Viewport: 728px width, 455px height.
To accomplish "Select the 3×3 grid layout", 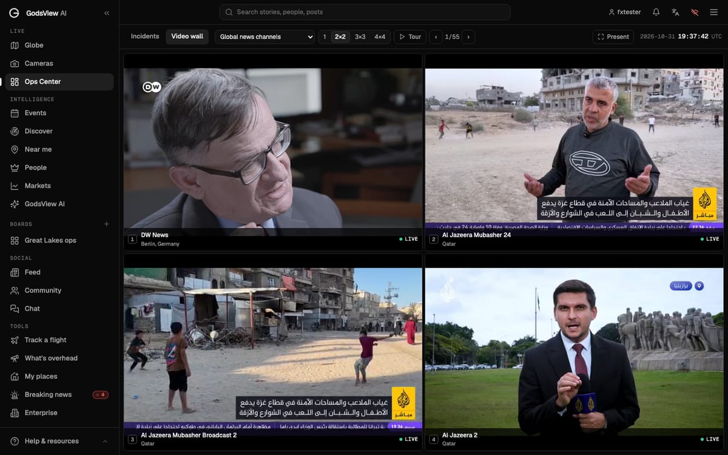I will 360,37.
